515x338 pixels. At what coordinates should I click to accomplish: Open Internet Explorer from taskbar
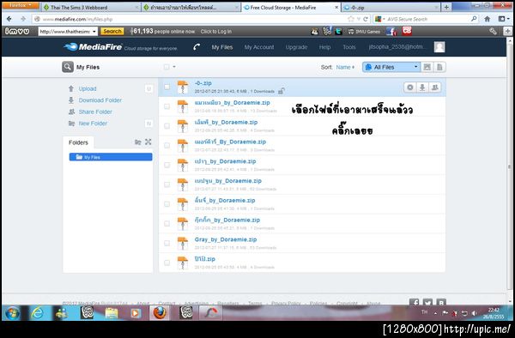[37, 313]
